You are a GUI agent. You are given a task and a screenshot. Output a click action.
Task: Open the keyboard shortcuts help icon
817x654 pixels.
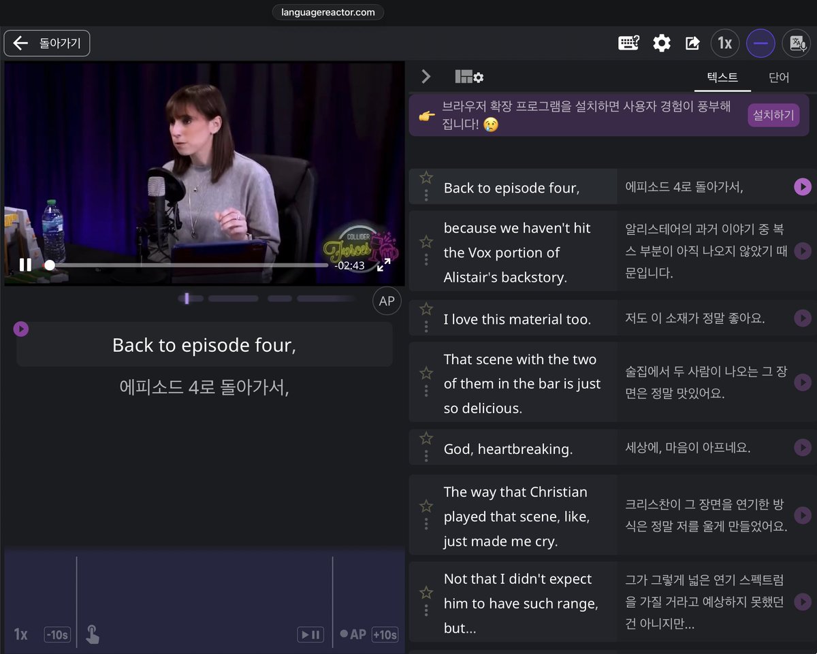pos(628,43)
